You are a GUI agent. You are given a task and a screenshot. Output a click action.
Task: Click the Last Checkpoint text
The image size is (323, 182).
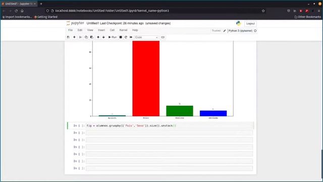pos(122,23)
